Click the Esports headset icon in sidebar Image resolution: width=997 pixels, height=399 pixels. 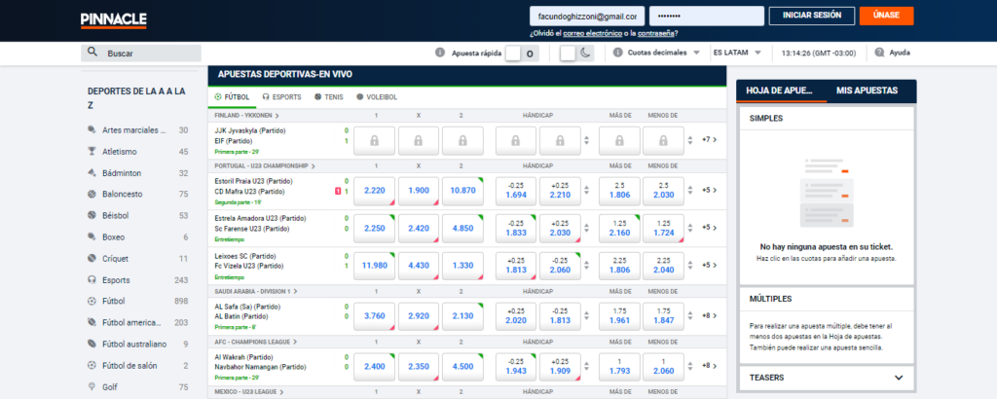pos(92,280)
